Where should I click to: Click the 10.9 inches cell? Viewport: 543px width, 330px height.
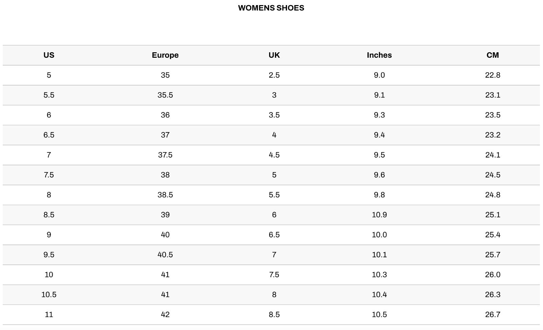379,215
